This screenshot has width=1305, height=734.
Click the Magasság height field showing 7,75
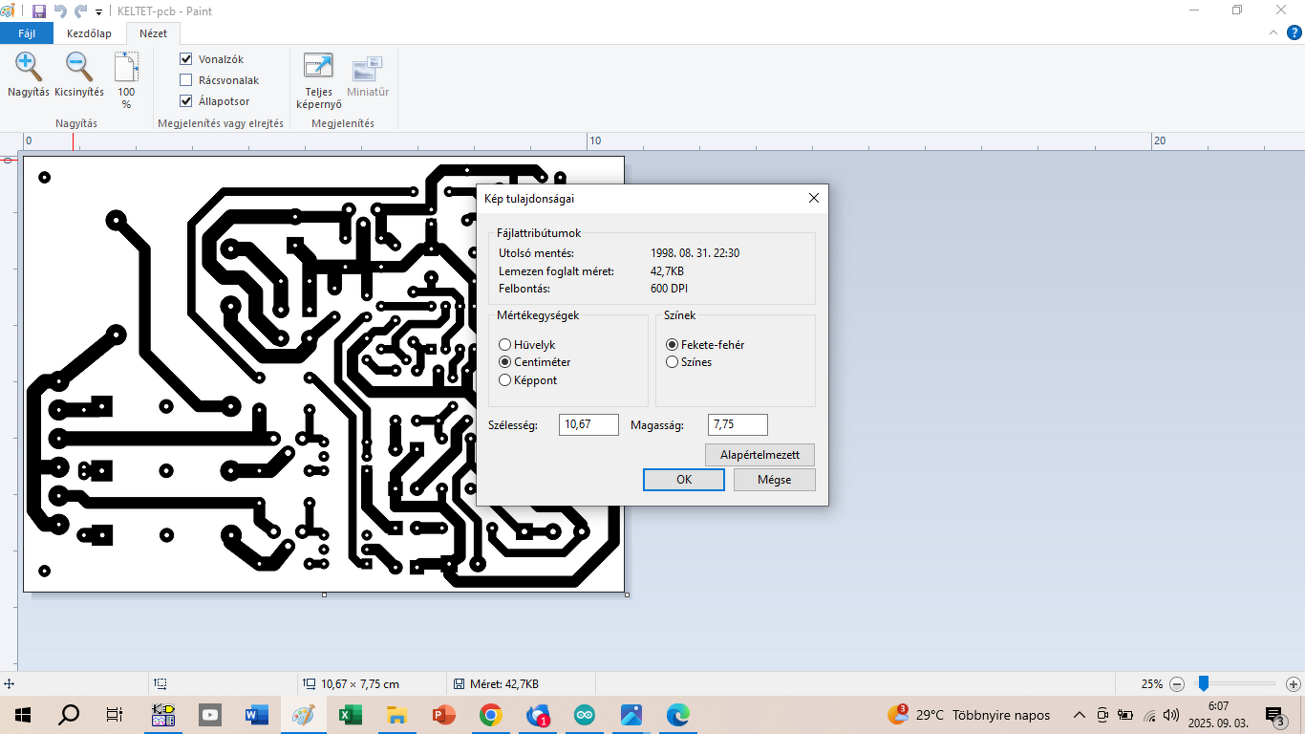[x=738, y=424]
